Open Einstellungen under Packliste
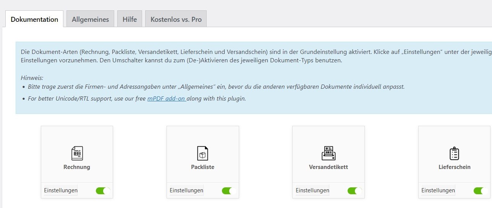 click(x=186, y=190)
